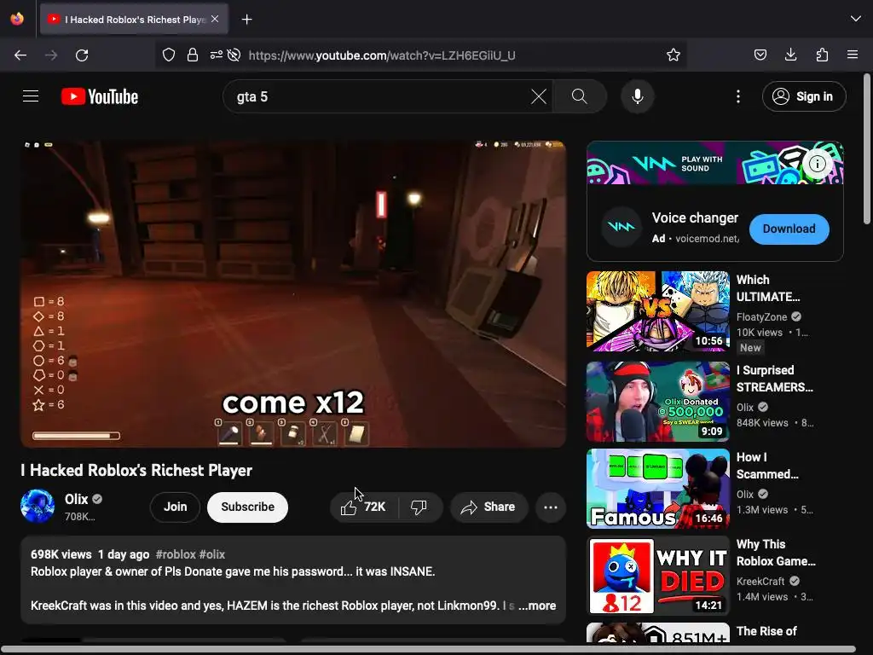Viewport: 873px width, 655px height.
Task: Open The Rise of video title
Action: pos(766,631)
